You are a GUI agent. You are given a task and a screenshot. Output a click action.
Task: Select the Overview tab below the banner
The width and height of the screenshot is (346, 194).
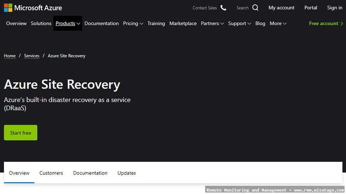point(19,173)
